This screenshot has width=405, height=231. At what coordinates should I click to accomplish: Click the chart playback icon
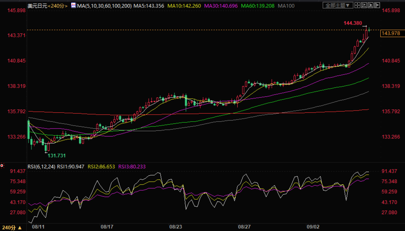point(370,5)
